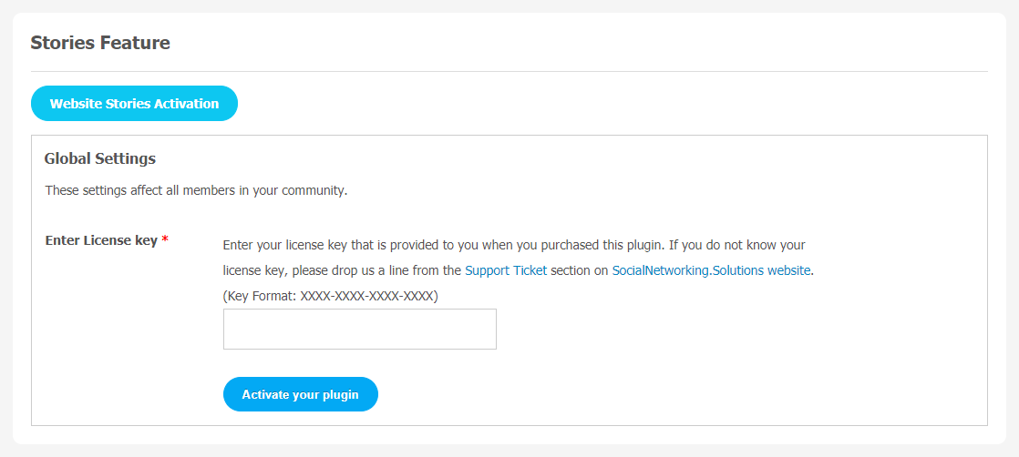Click the 'settings affect all members' description
Screen dimensions: 1019x457
196,191
